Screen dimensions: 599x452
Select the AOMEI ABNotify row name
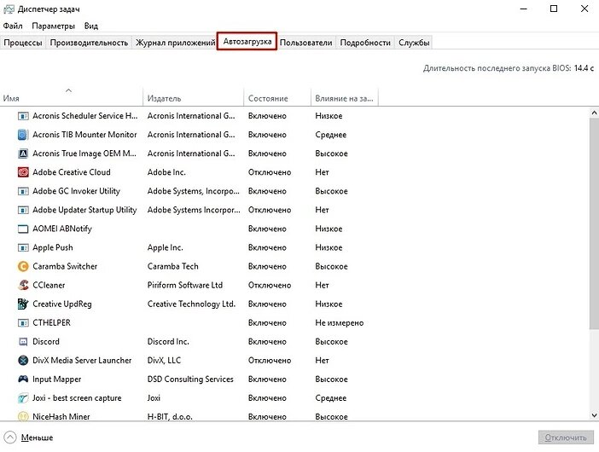tap(62, 229)
